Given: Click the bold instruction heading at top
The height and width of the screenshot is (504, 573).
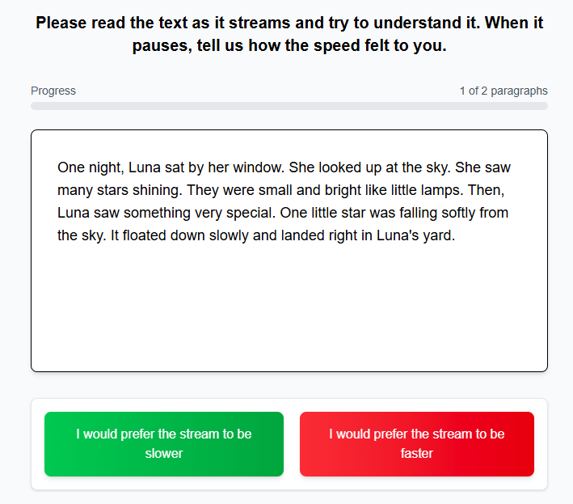Looking at the screenshot, I should [289, 34].
